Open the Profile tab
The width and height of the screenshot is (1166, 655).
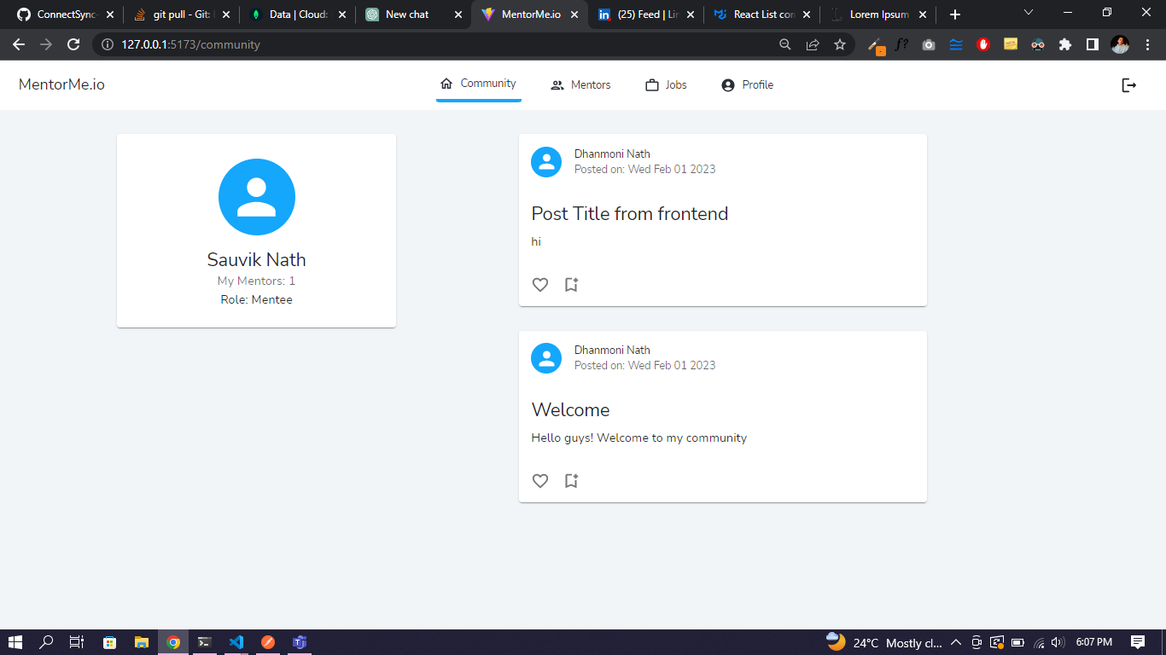756,84
